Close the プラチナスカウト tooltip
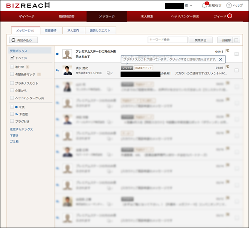 (x=221, y=59)
